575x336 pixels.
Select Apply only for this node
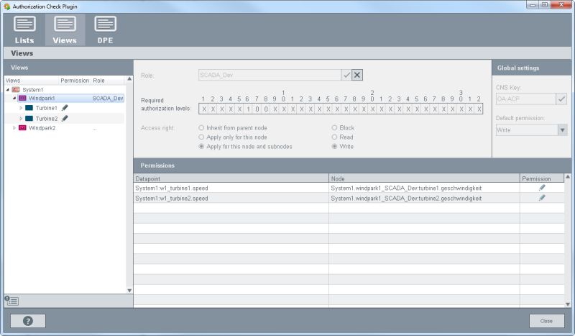(x=201, y=137)
